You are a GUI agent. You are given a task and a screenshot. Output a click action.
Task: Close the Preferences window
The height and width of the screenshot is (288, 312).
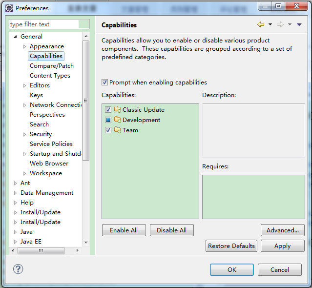pos(296,6)
